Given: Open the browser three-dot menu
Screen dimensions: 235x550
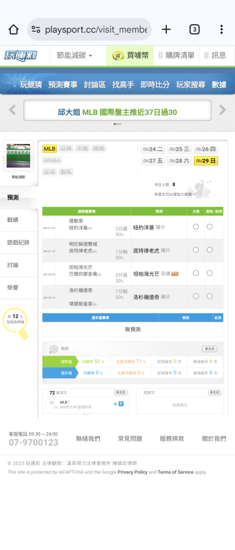Looking at the screenshot, I should tap(221, 30).
